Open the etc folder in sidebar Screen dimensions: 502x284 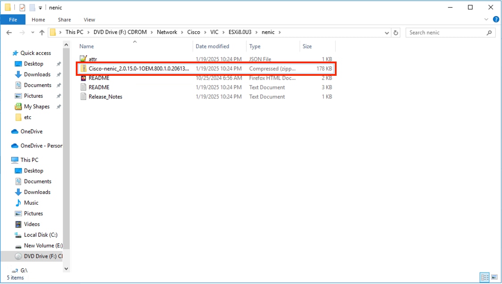click(x=28, y=117)
